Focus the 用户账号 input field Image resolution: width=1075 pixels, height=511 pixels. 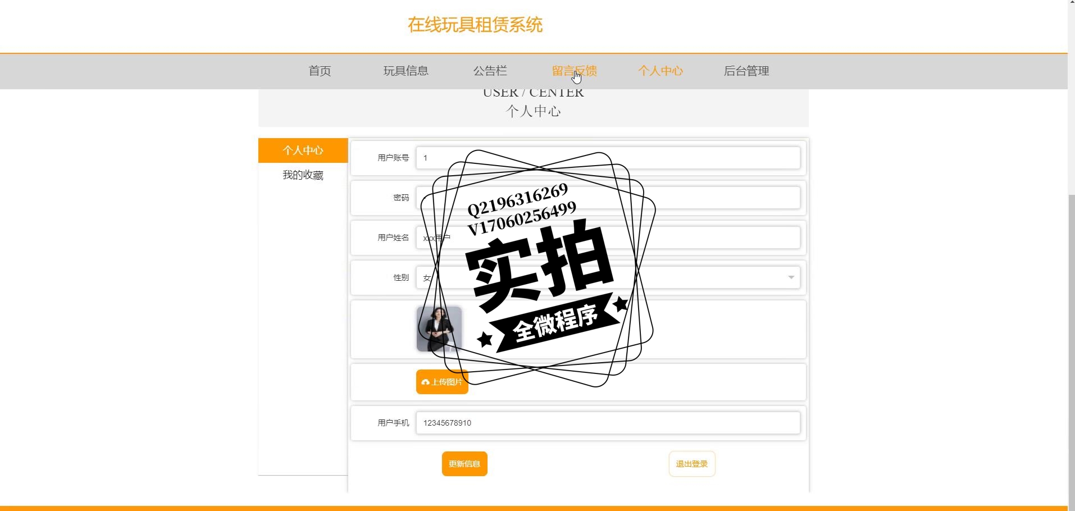point(608,158)
